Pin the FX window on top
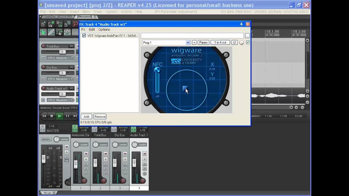The width and height of the screenshot is (349, 196). click(241, 24)
